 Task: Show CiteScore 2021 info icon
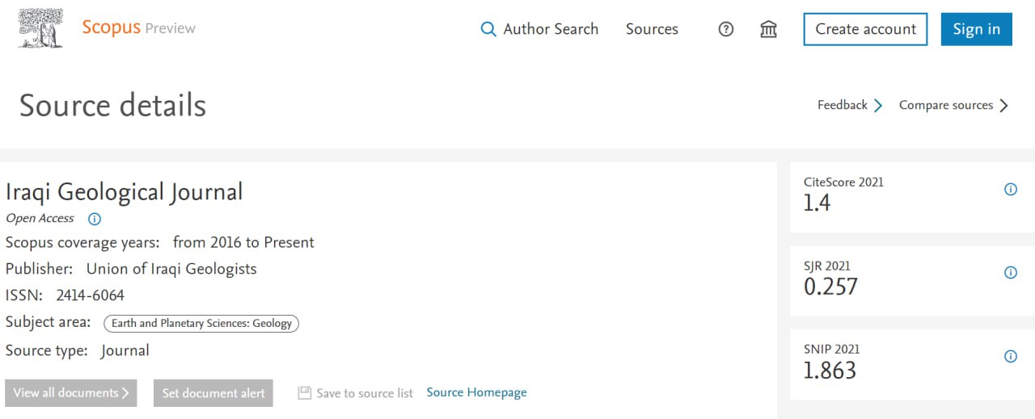pos(1010,189)
